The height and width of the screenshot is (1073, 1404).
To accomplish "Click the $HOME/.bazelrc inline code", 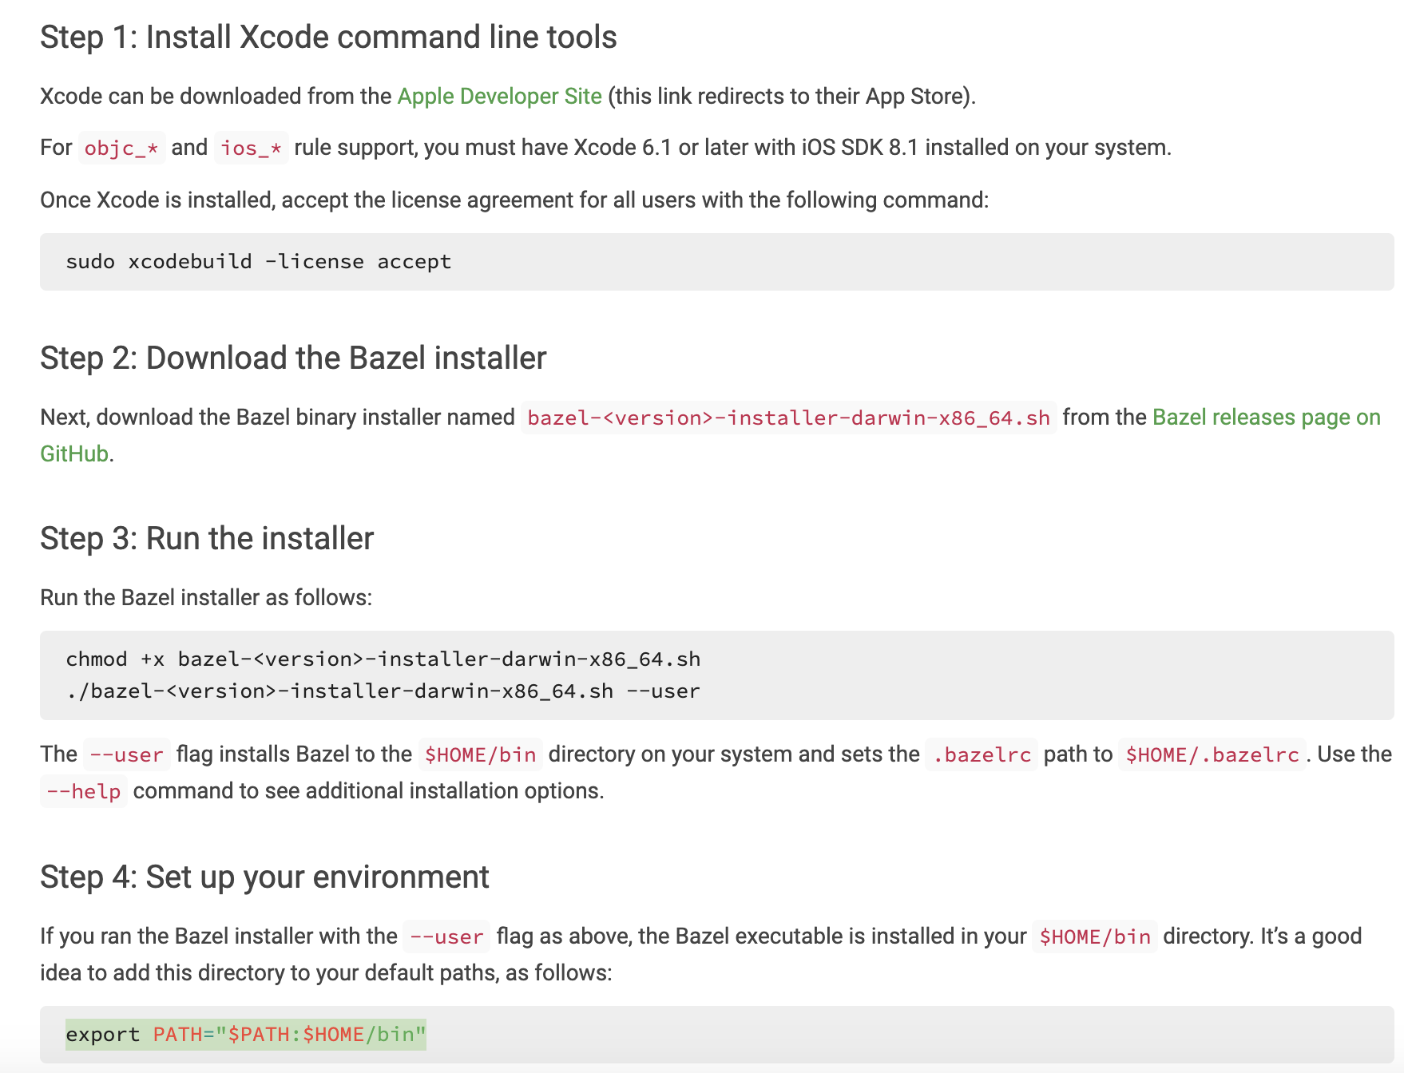I will [x=1212, y=754].
